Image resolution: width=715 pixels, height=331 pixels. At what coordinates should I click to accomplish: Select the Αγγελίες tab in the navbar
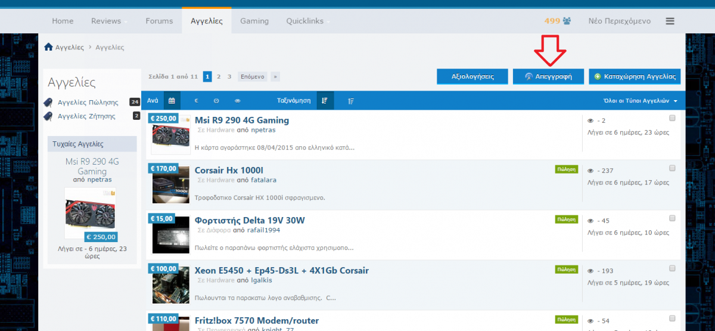[x=207, y=21]
